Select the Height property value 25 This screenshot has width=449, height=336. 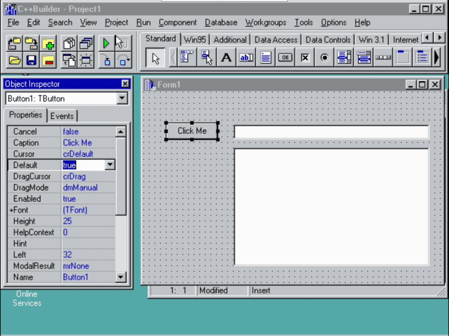tap(89, 221)
